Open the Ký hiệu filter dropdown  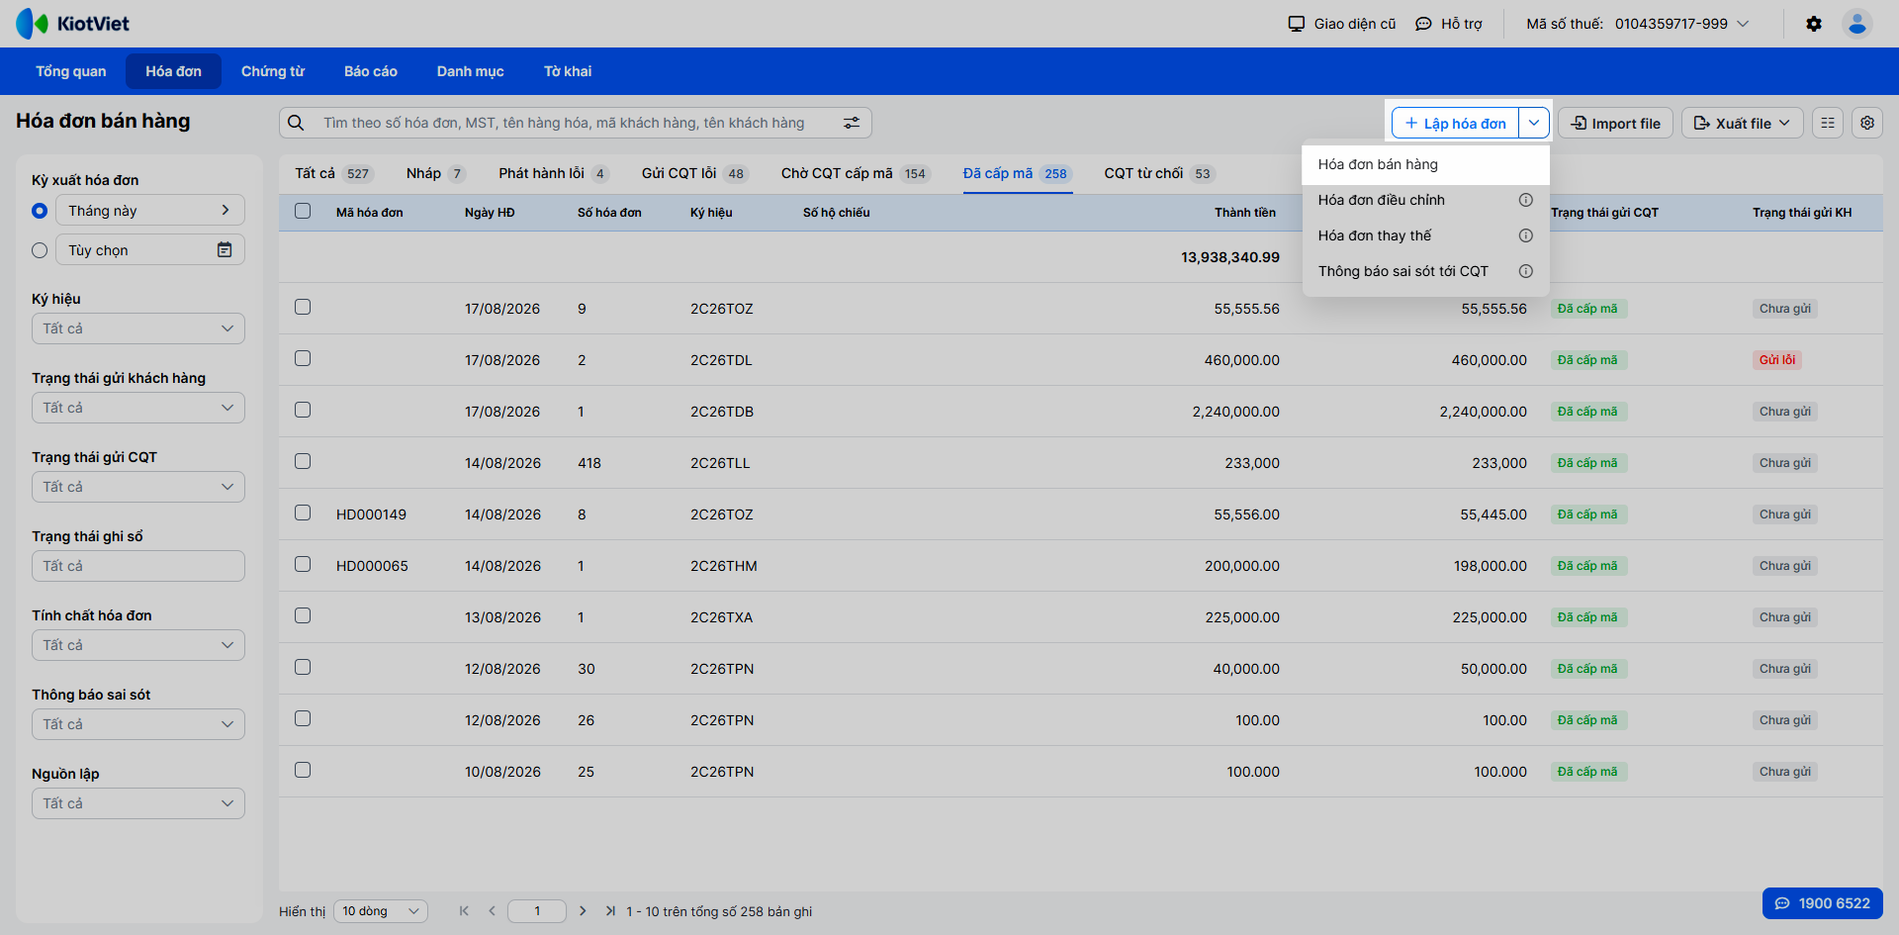point(138,328)
